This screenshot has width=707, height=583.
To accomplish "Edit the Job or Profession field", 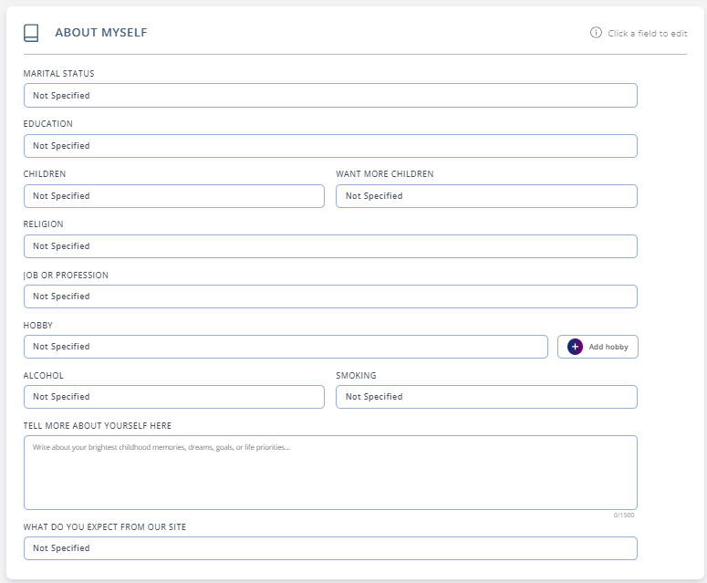I will point(330,297).
